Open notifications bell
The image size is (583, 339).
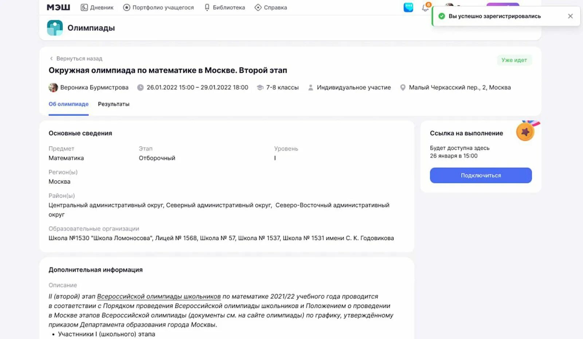coord(425,8)
